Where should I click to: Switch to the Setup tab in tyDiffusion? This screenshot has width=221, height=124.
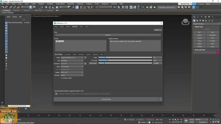point(56,27)
